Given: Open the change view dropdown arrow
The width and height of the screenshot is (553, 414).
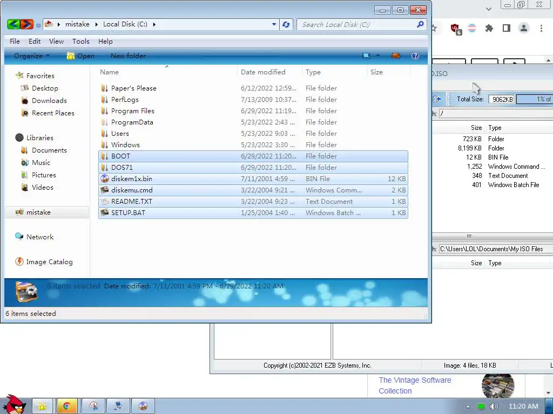Looking at the screenshot, I should point(377,56).
